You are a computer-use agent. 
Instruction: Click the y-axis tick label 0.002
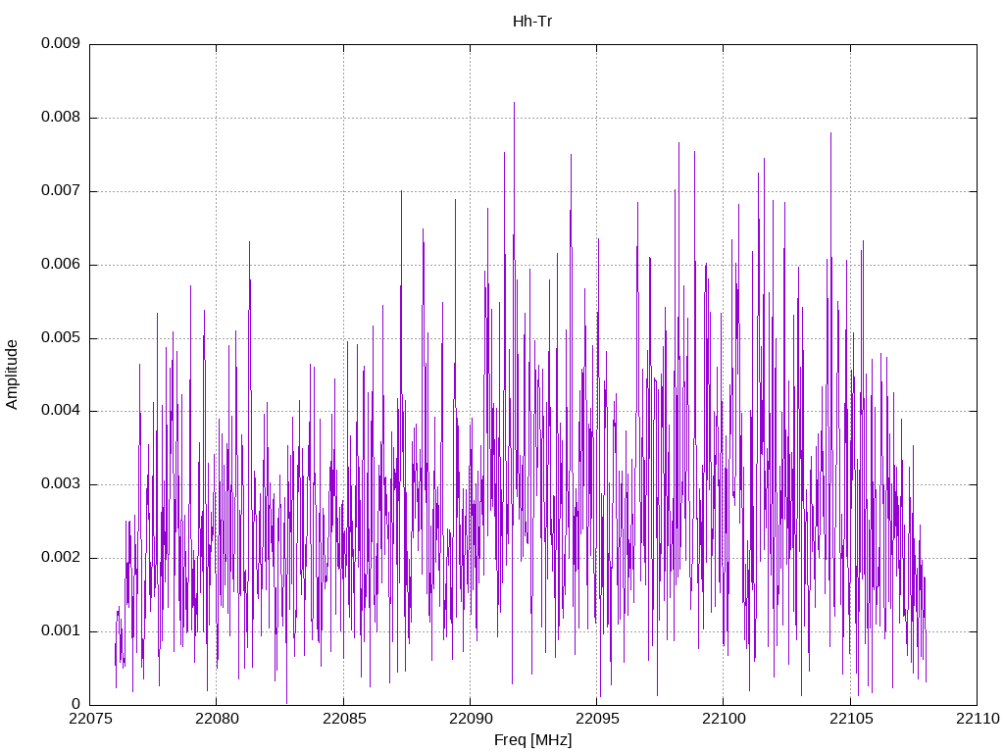[x=61, y=557]
